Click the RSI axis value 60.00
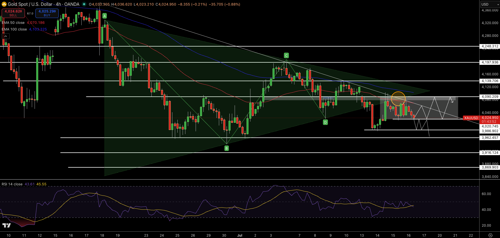 (x=486, y=194)
